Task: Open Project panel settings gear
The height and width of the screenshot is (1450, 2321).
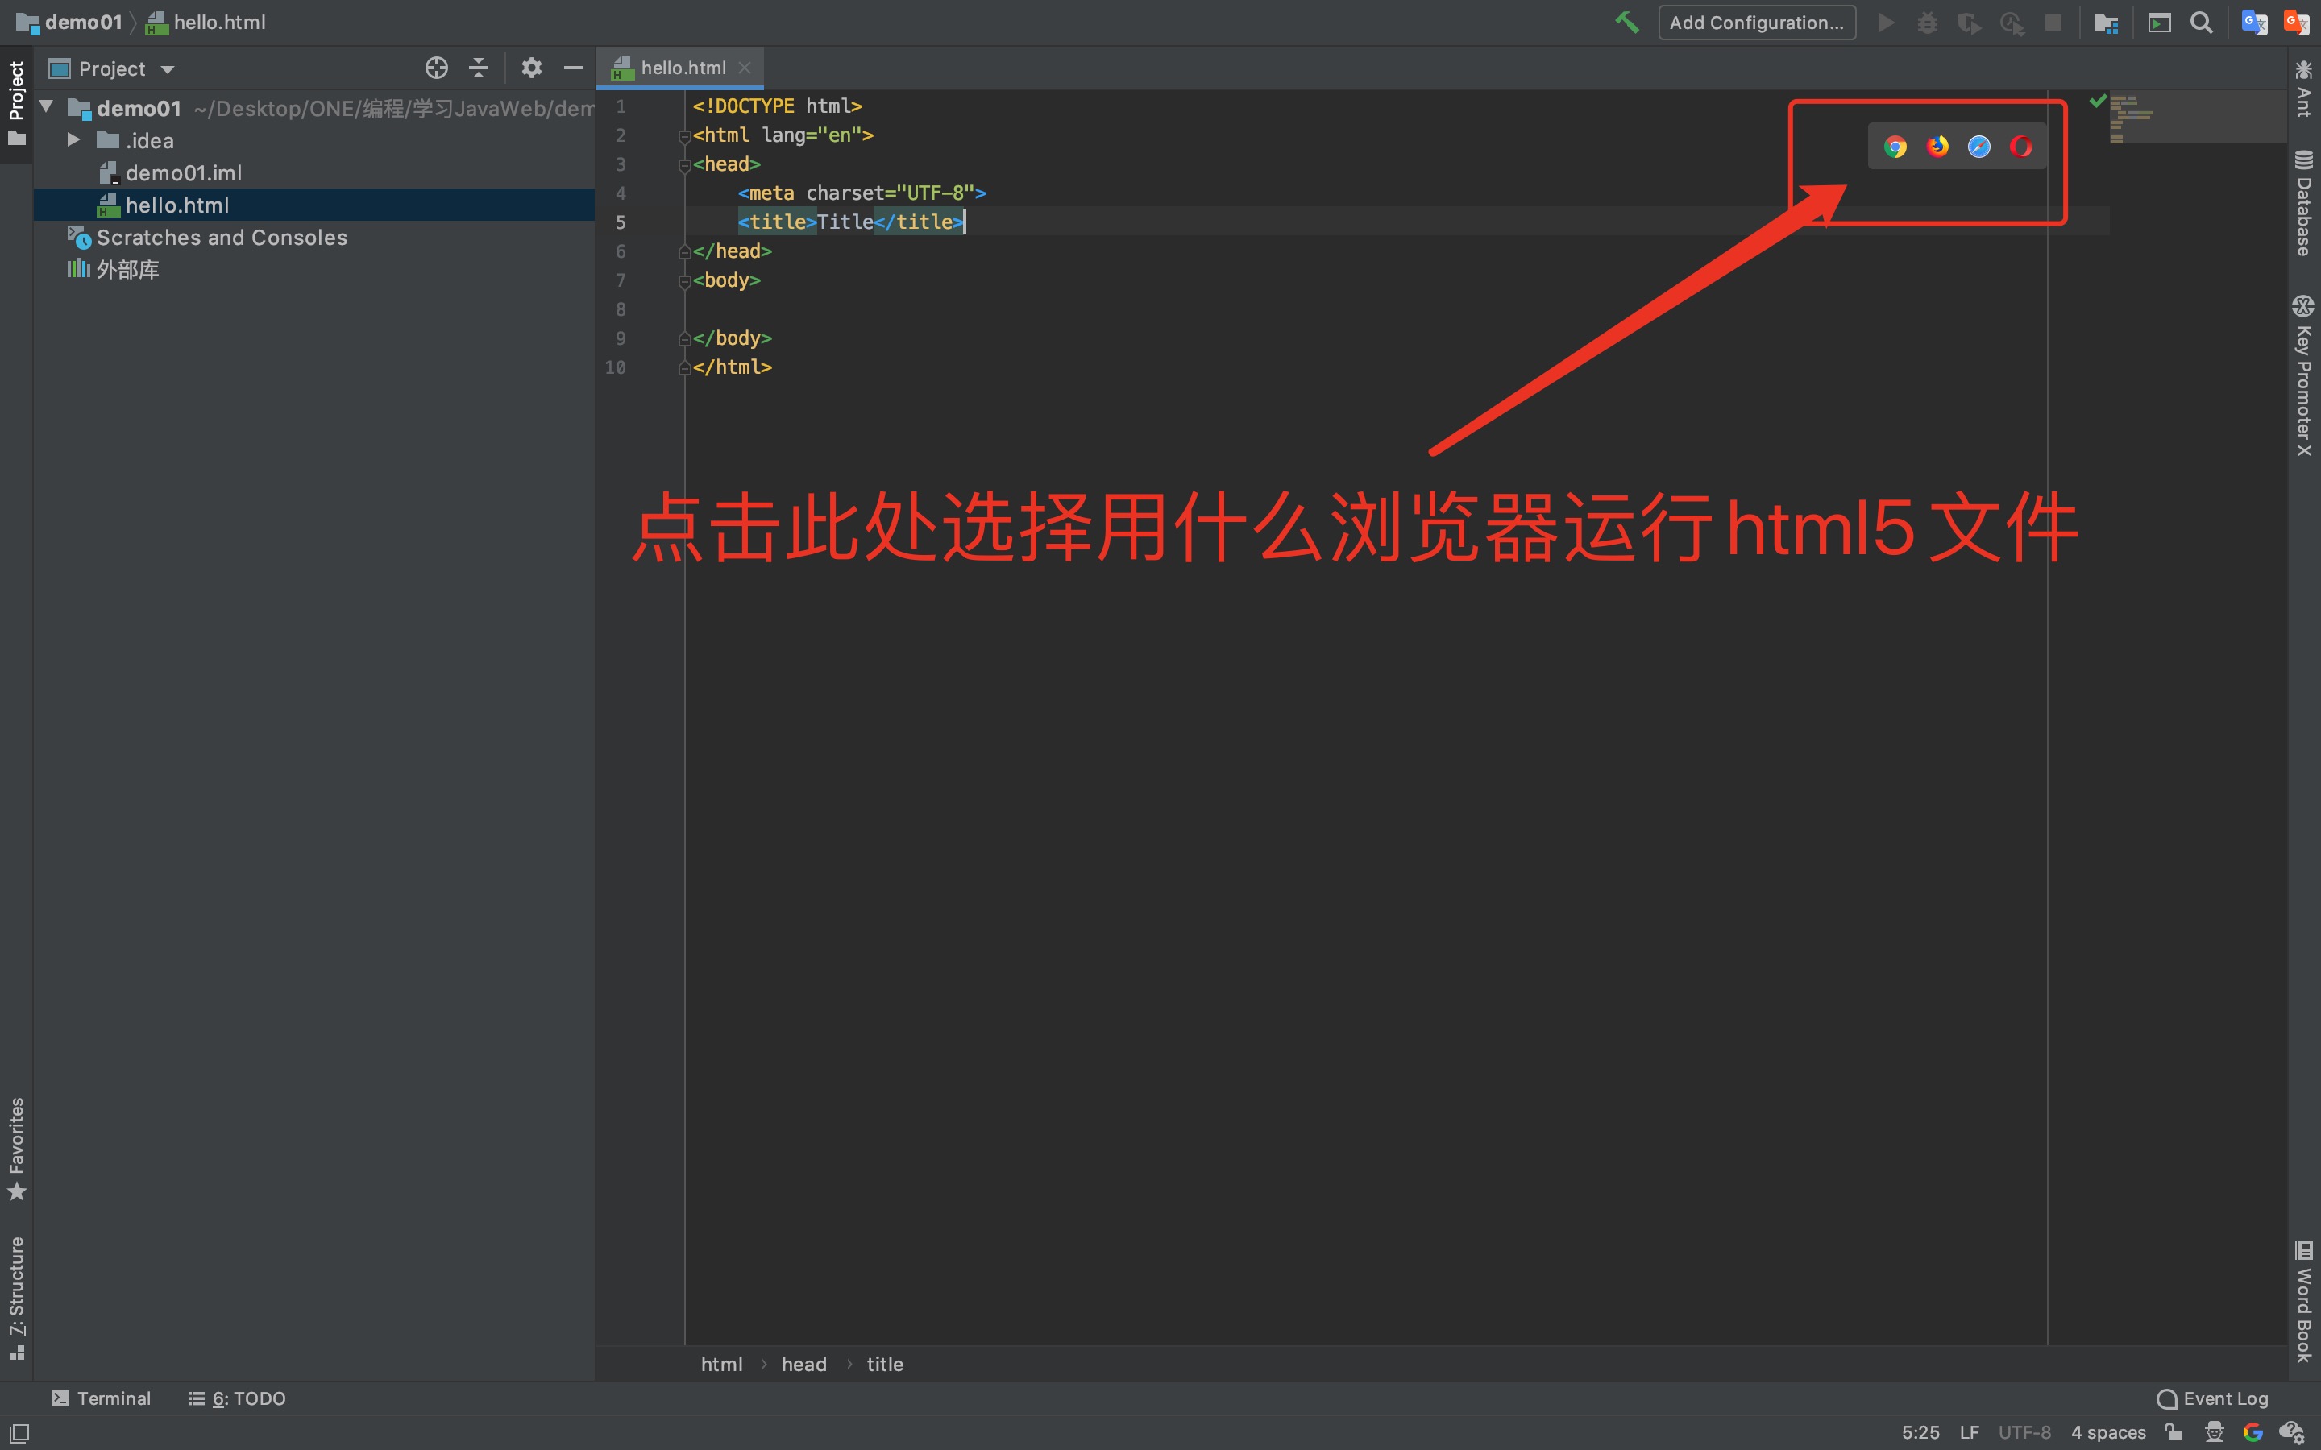Action: click(531, 67)
